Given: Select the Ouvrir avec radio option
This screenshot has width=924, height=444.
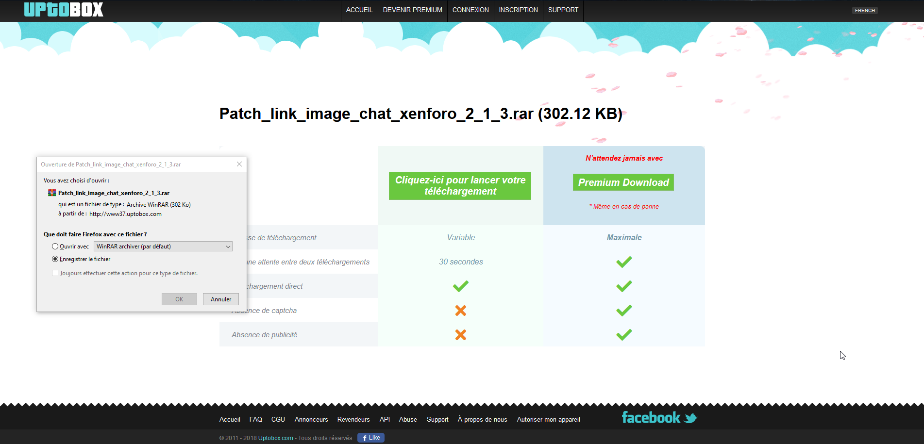Looking at the screenshot, I should pyautogui.click(x=55, y=247).
